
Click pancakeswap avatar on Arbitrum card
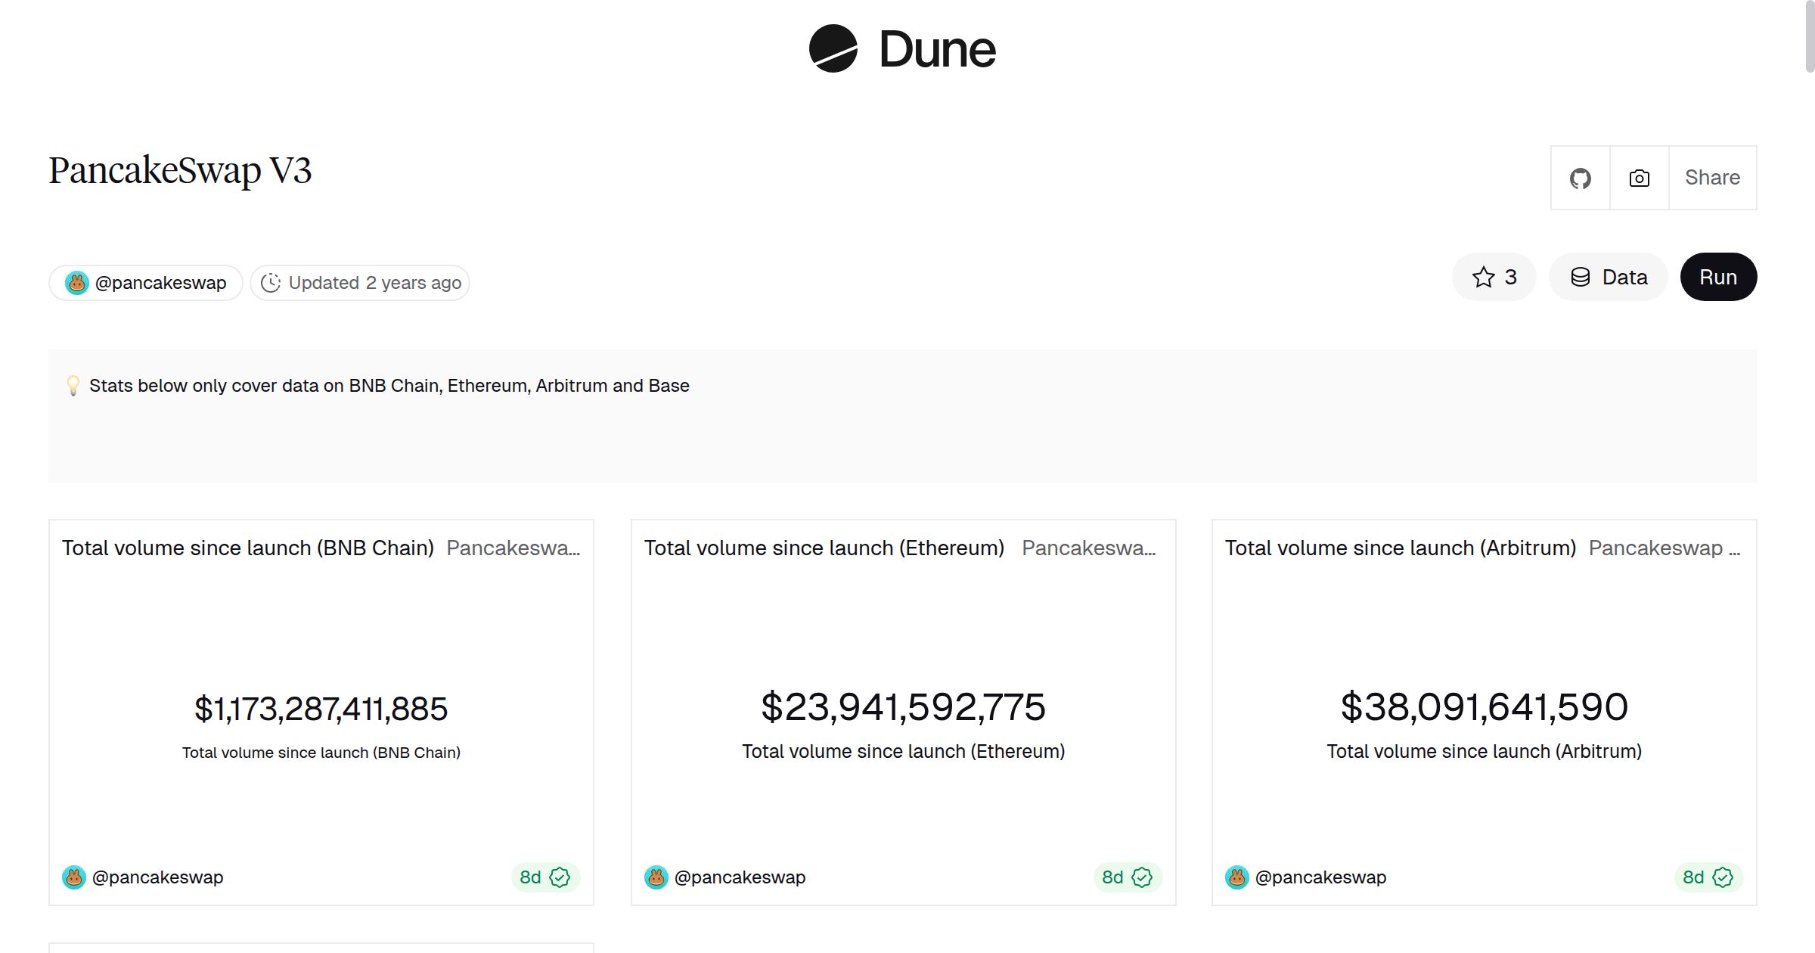[1237, 877]
